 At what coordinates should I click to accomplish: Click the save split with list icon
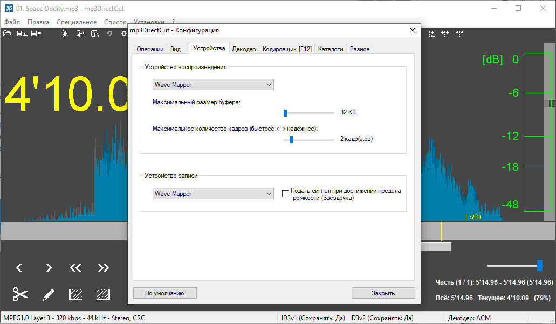point(36,33)
